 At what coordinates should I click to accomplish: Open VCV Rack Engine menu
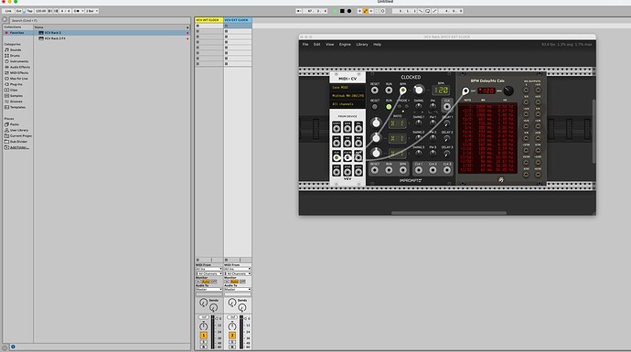click(x=345, y=45)
